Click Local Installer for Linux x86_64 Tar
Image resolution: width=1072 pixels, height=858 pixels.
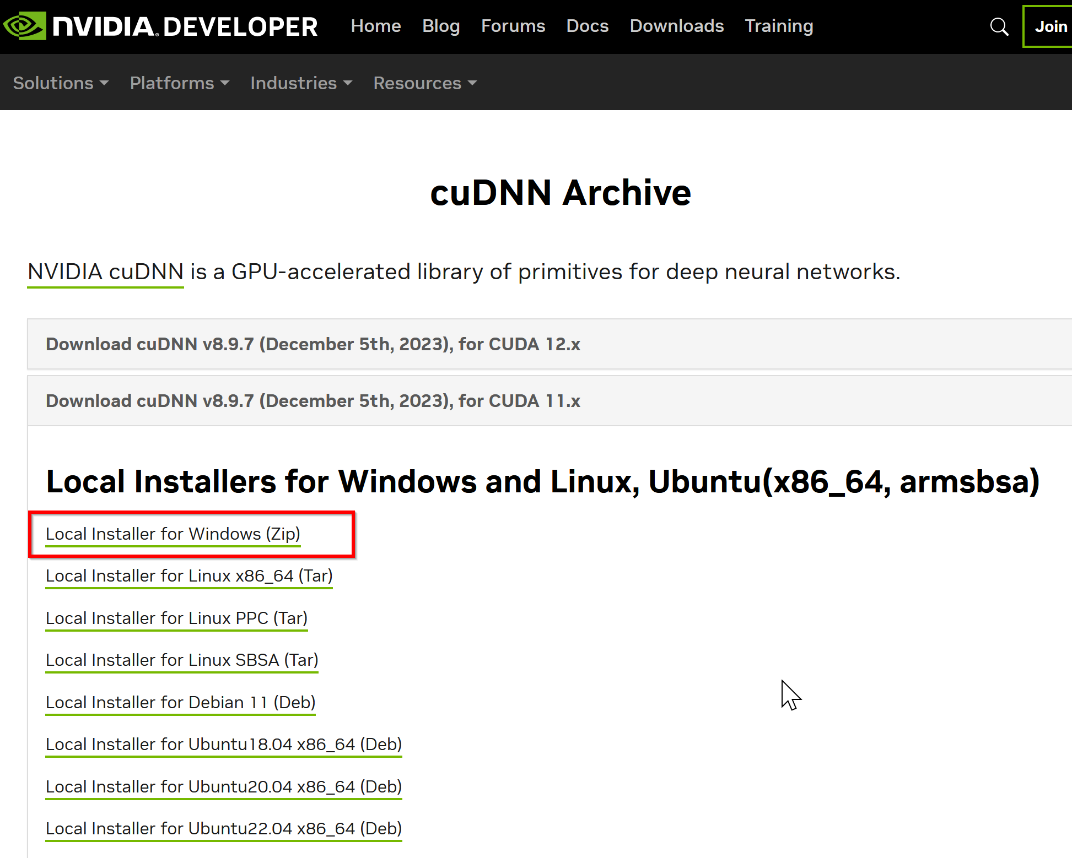click(x=188, y=575)
